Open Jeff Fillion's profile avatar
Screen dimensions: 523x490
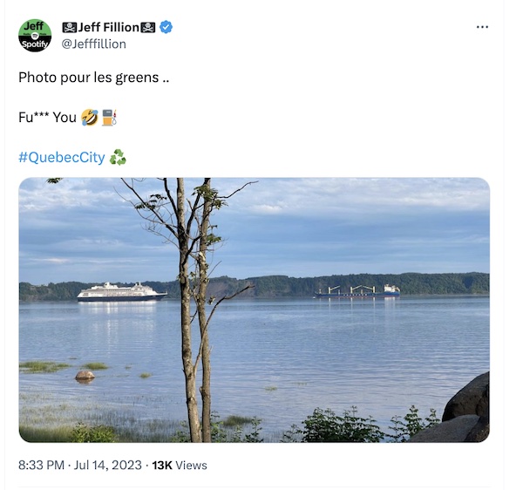[x=35, y=36]
